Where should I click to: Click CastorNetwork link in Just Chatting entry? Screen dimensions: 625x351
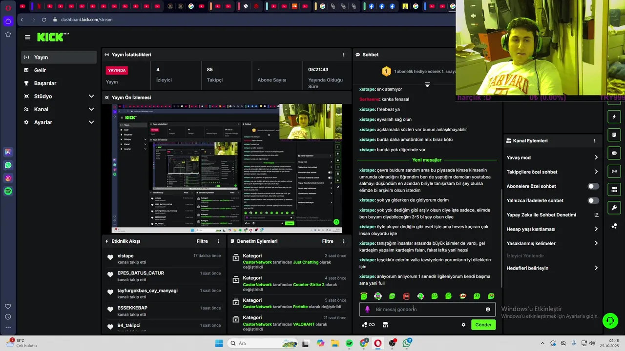(x=257, y=262)
